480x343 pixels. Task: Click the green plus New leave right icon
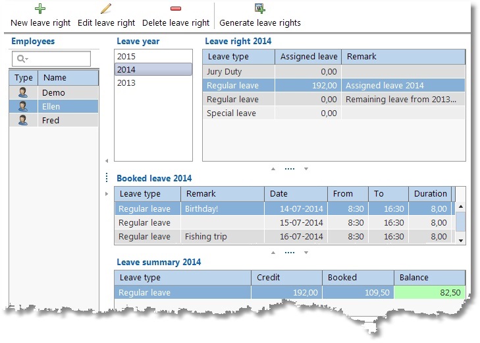coord(40,9)
